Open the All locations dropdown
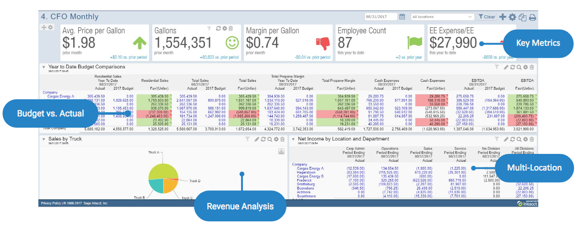578x226 pixels. click(442, 17)
